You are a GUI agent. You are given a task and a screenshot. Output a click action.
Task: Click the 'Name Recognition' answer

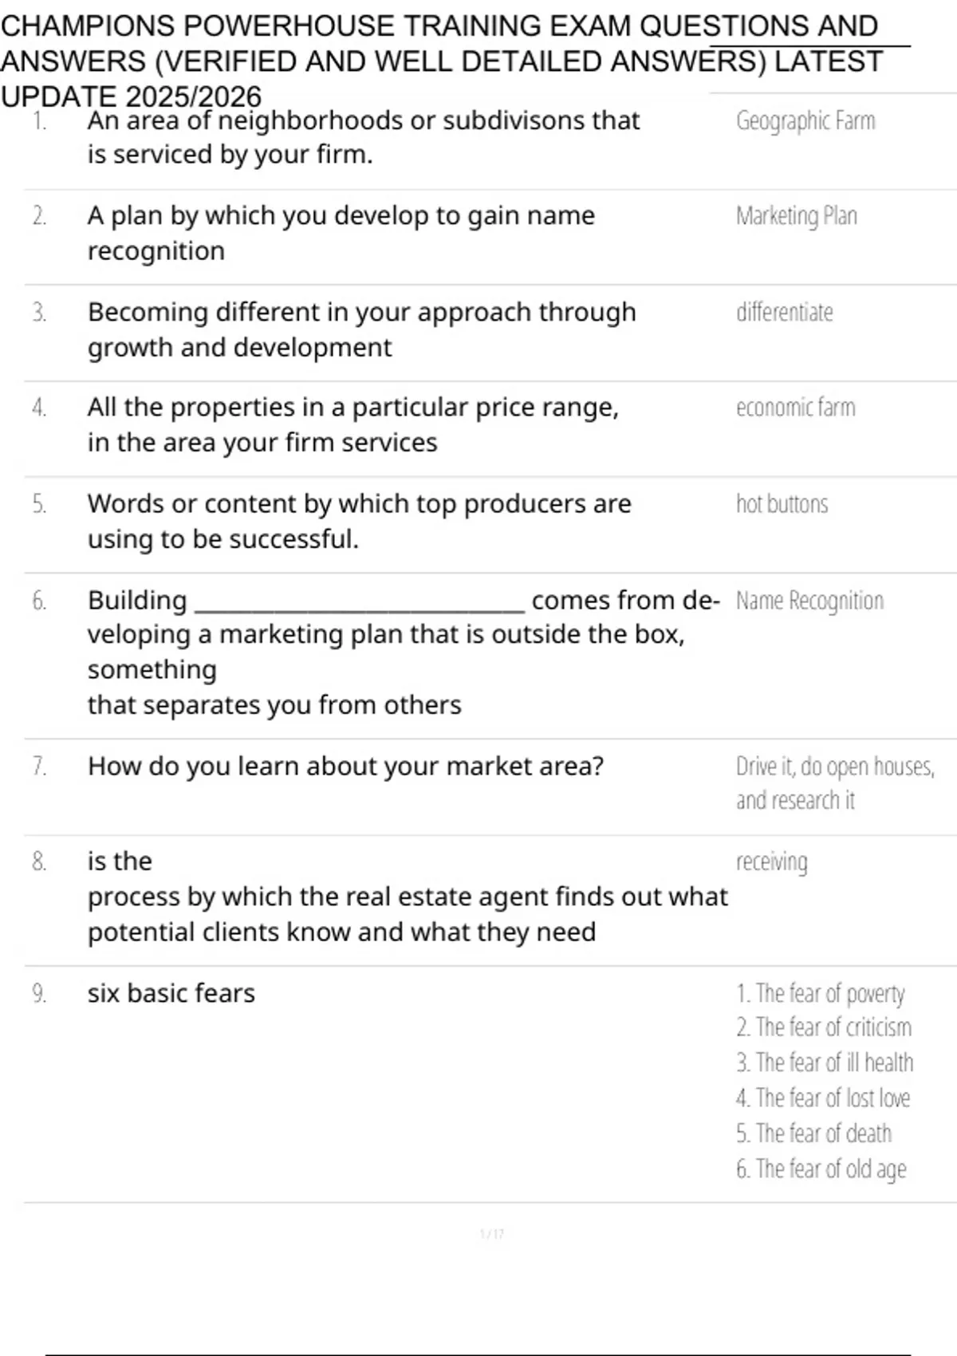[x=810, y=601]
